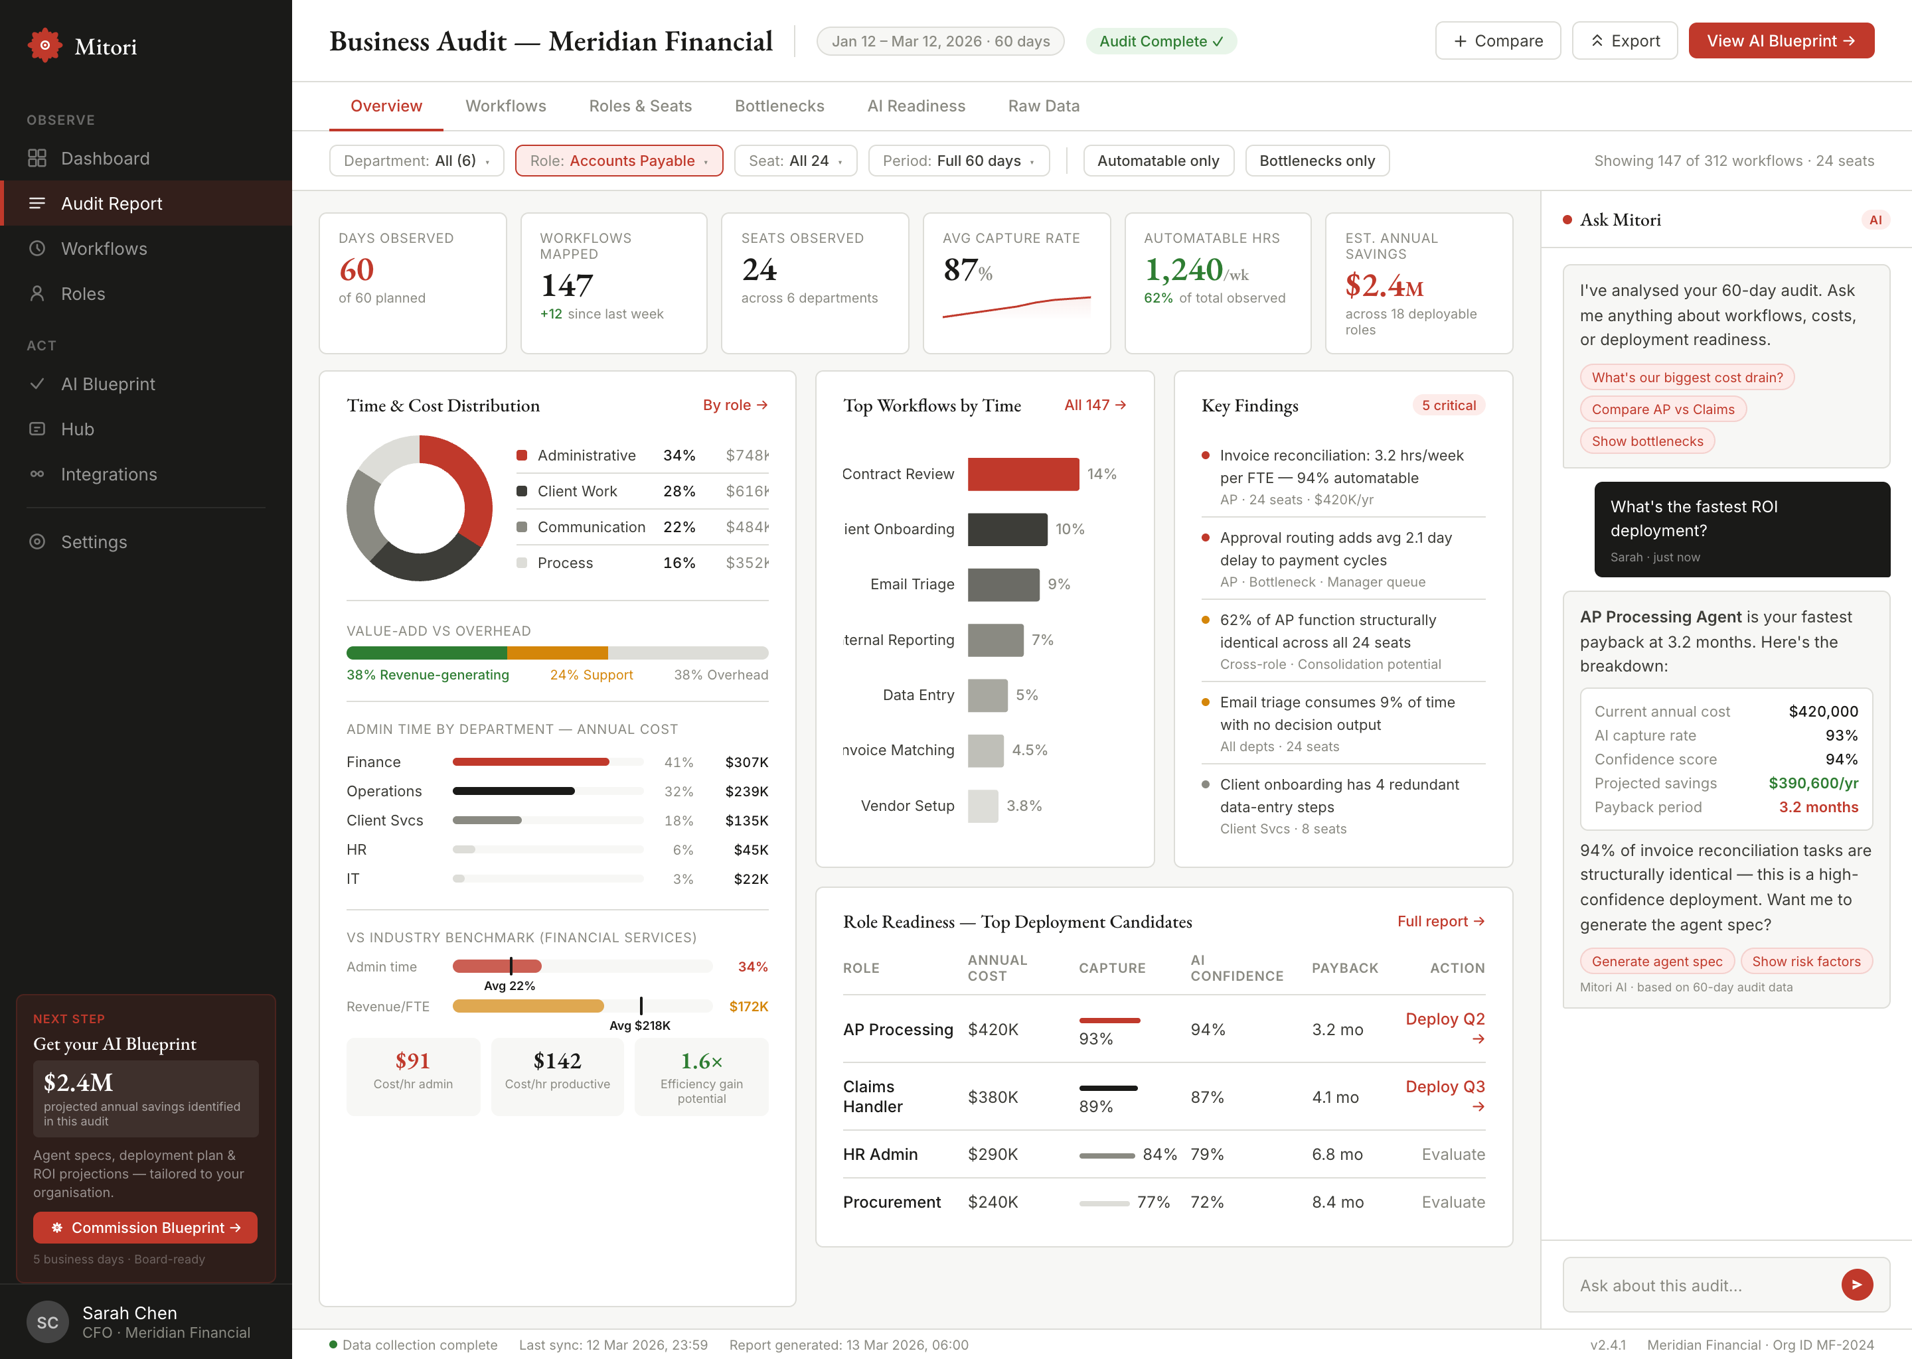Enable the Bottlenecks only filter

pos(1316,160)
